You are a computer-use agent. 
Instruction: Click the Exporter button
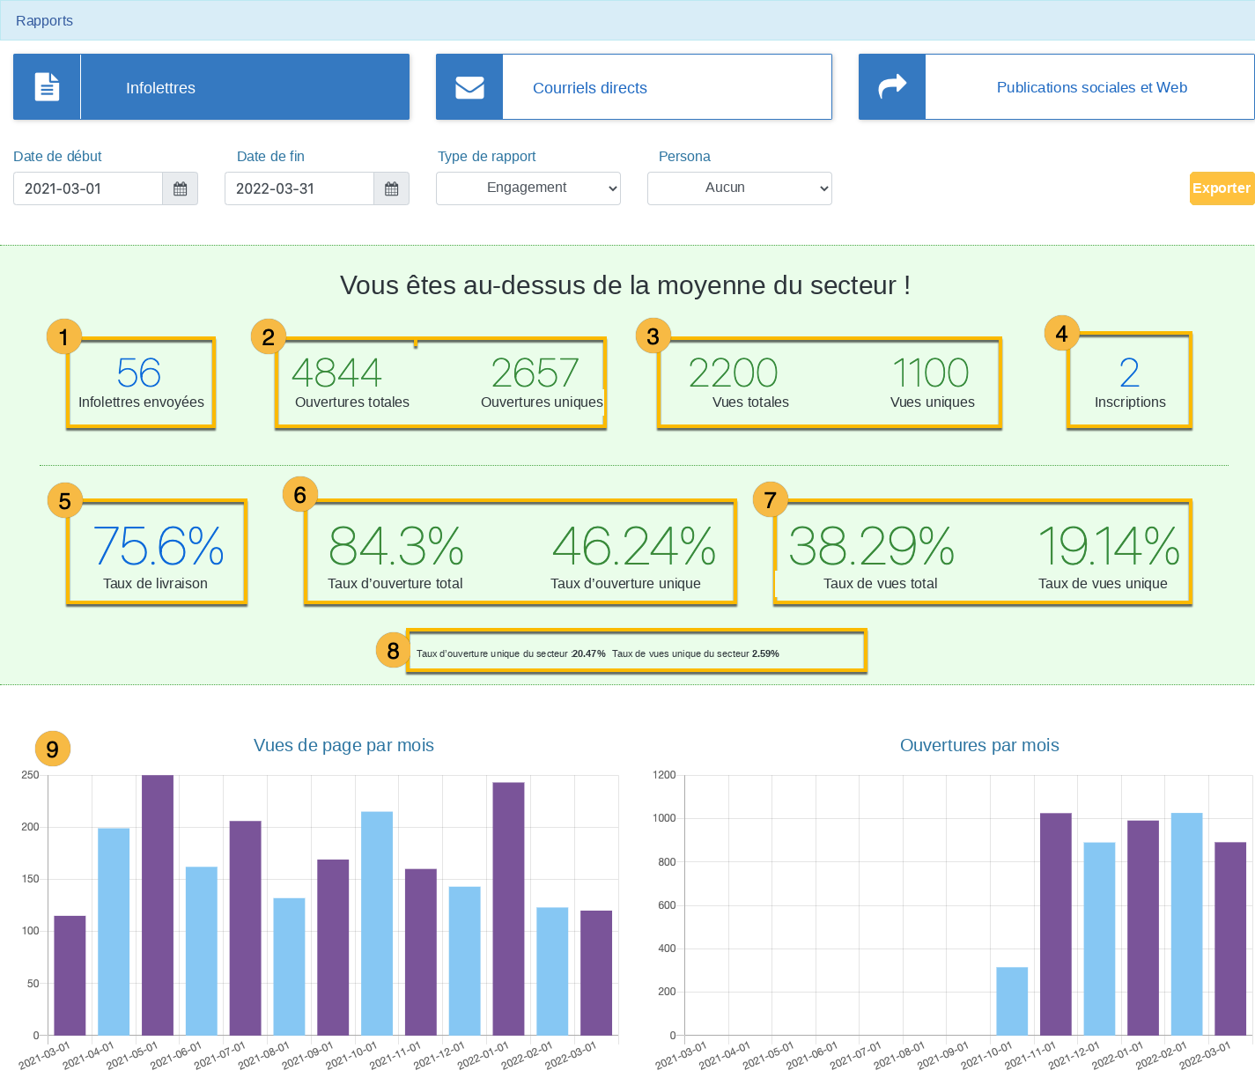[1222, 188]
